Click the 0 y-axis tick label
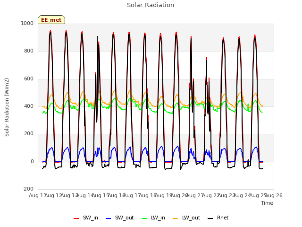The width and height of the screenshot is (302, 227). pos(32,161)
